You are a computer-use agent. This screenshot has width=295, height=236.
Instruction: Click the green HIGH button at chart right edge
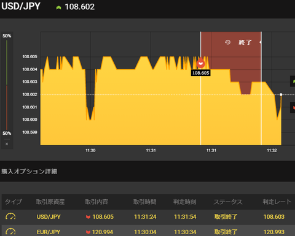(293, 81)
